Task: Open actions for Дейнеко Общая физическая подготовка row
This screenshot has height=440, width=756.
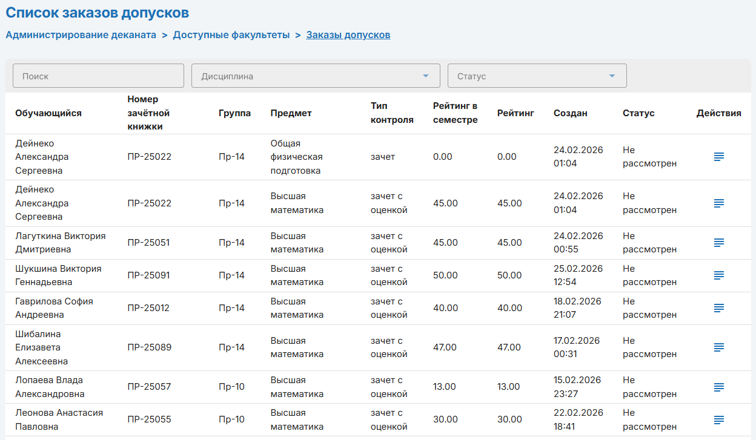Action: pos(718,157)
